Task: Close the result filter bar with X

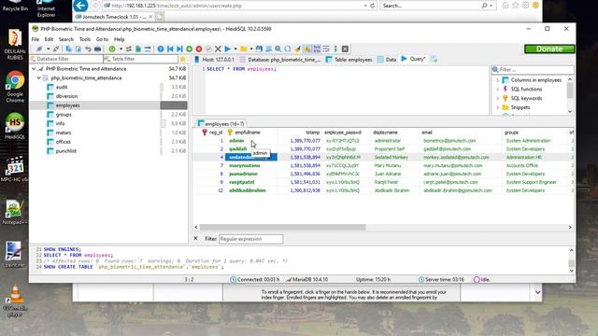Action: (195, 239)
